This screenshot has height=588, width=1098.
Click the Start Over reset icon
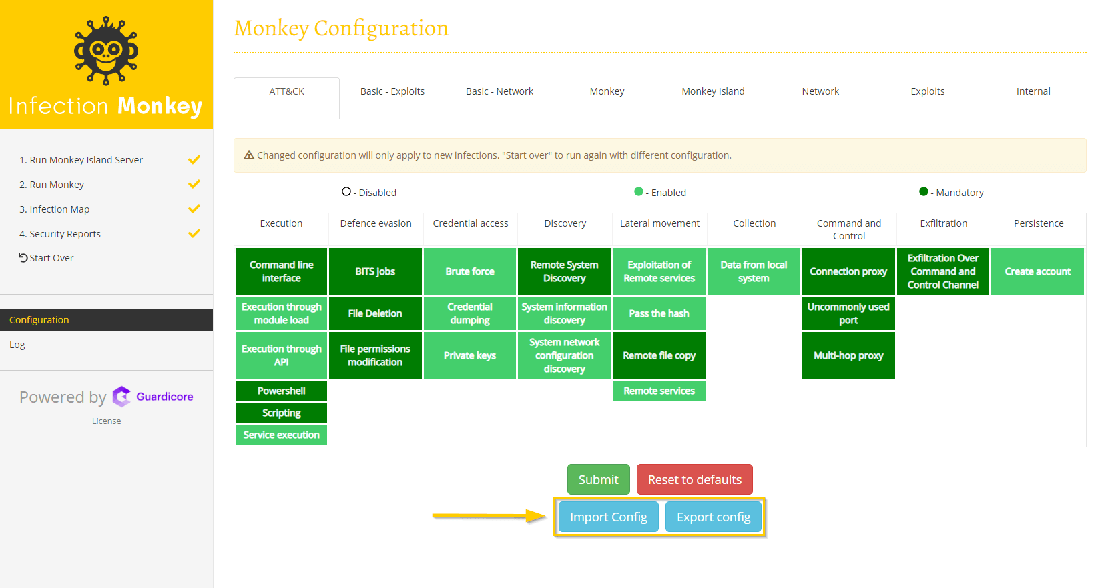pos(23,258)
